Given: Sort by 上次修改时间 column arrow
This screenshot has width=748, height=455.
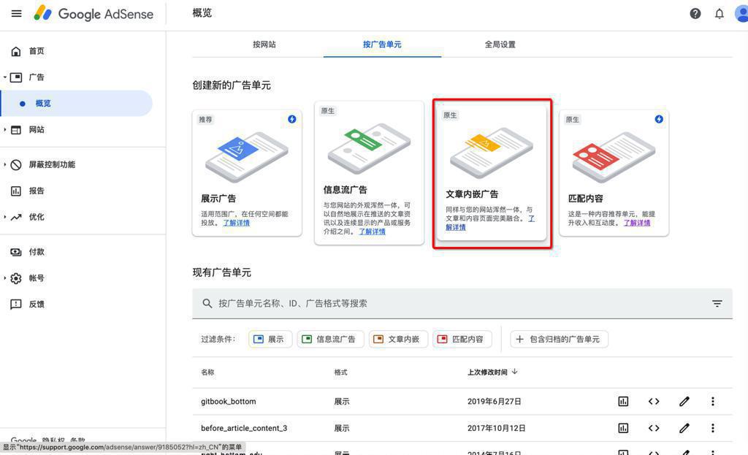Looking at the screenshot, I should tap(515, 372).
